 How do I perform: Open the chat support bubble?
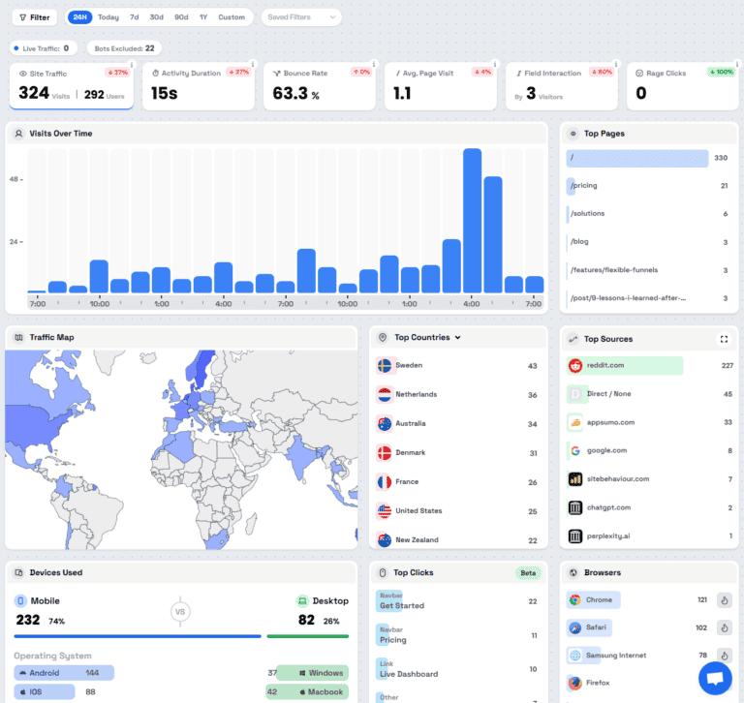715,678
